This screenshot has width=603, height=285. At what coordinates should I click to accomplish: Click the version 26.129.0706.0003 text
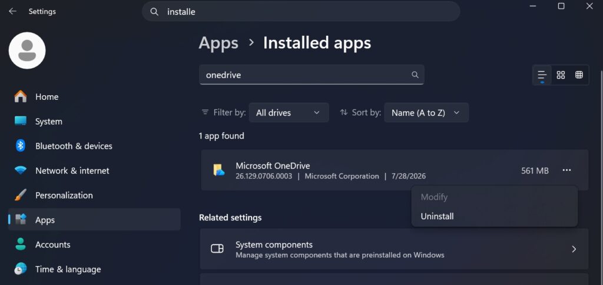click(264, 176)
